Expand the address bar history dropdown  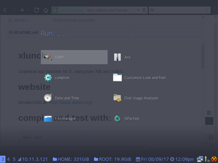(138, 10)
